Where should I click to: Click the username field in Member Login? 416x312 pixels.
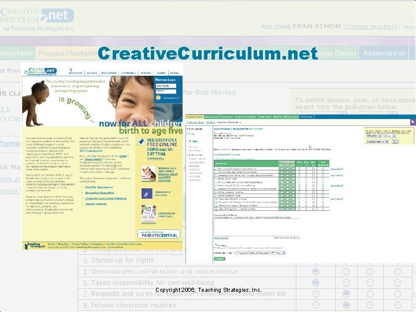tap(166, 86)
